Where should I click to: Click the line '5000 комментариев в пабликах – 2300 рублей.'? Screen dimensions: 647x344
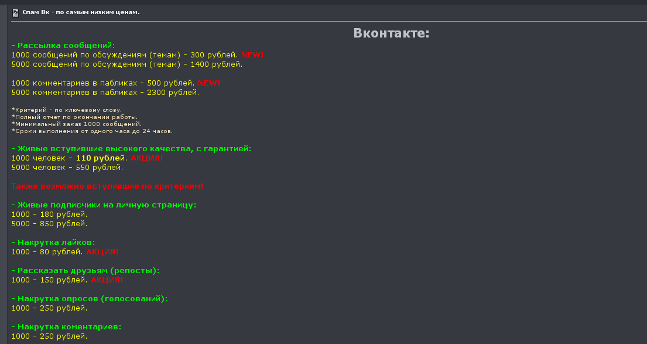(x=105, y=93)
